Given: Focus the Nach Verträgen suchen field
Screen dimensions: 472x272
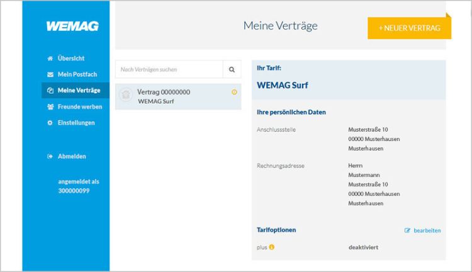Looking at the screenshot, I should tap(169, 70).
